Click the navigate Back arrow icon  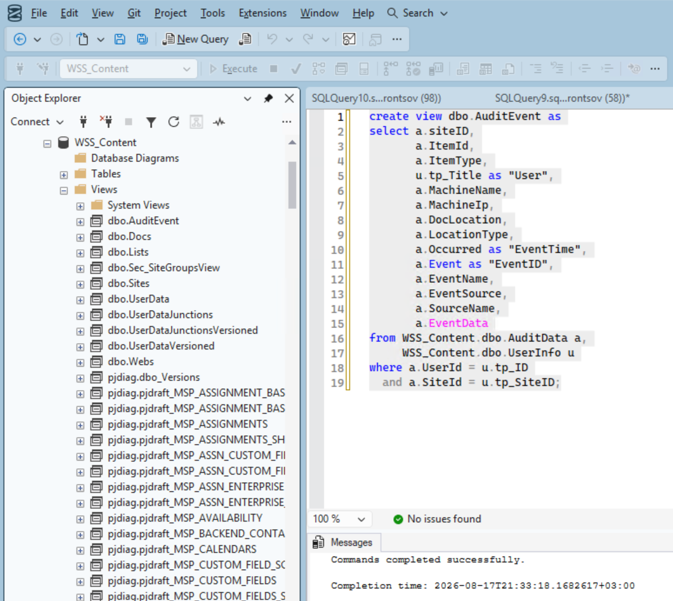[x=20, y=39]
